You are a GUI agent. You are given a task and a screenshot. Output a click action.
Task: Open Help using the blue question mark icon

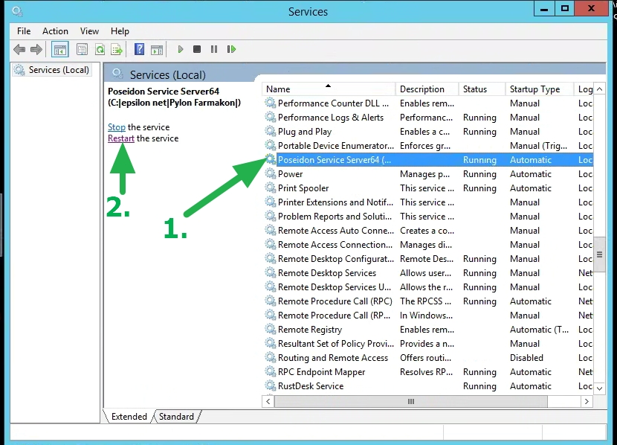[x=139, y=49]
